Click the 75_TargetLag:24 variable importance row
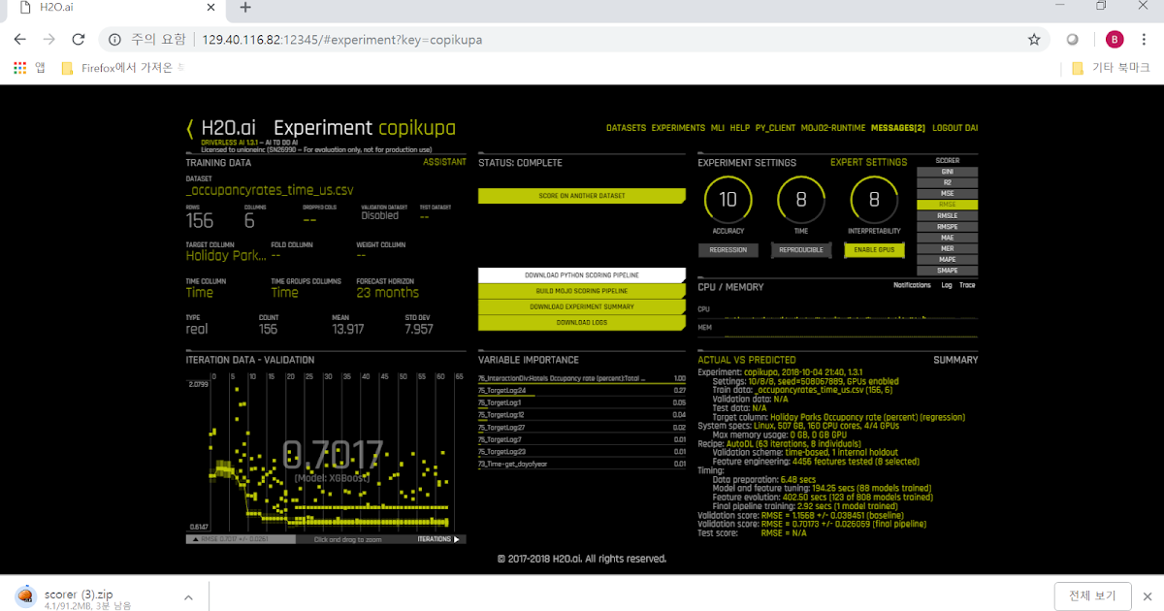 (581, 390)
